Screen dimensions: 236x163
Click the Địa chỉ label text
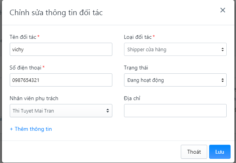(x=132, y=98)
